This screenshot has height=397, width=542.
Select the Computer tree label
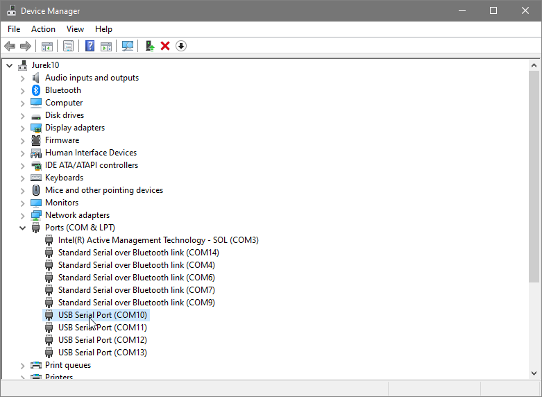pos(64,103)
